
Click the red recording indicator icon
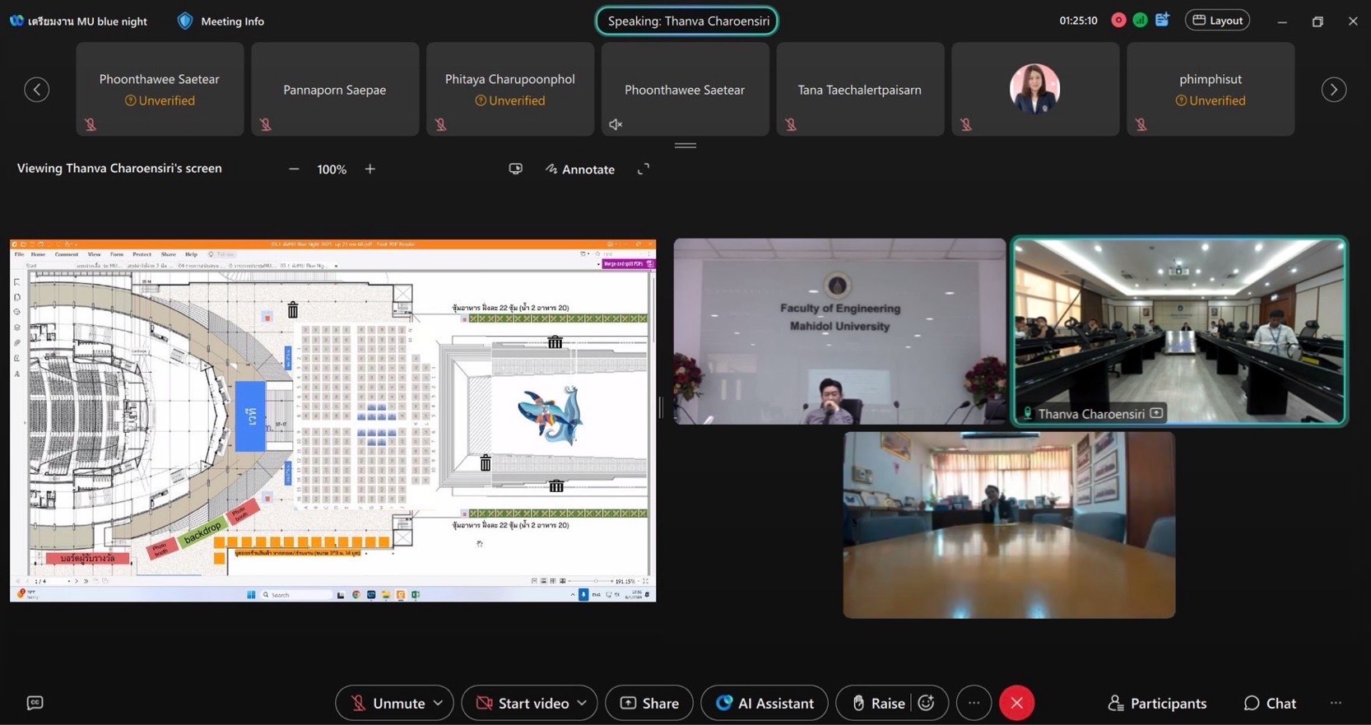click(1118, 21)
